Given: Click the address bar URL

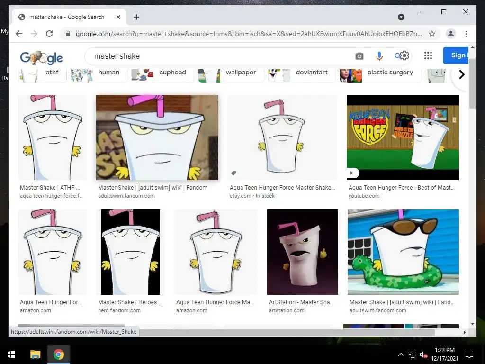Looking at the screenshot, I should (x=249, y=34).
